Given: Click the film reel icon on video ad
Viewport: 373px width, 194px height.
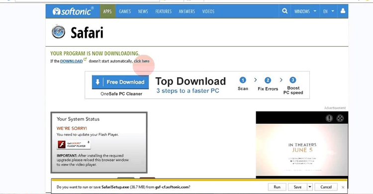Looking at the screenshot, I should point(340,118).
